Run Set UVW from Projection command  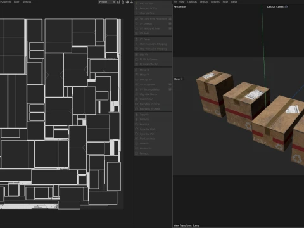151,19
